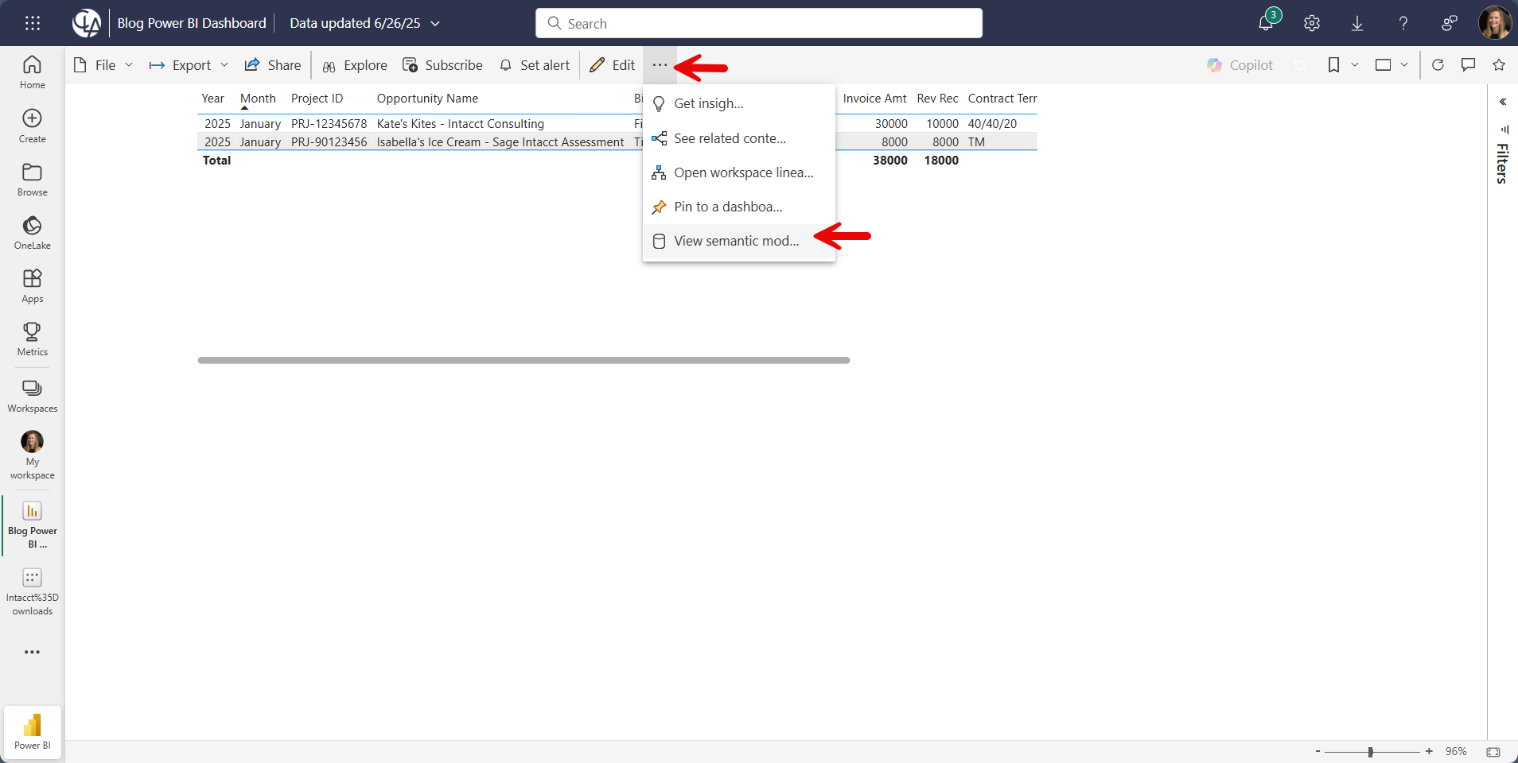
Task: Open the OneLake hub in sidebar
Action: coord(32,233)
